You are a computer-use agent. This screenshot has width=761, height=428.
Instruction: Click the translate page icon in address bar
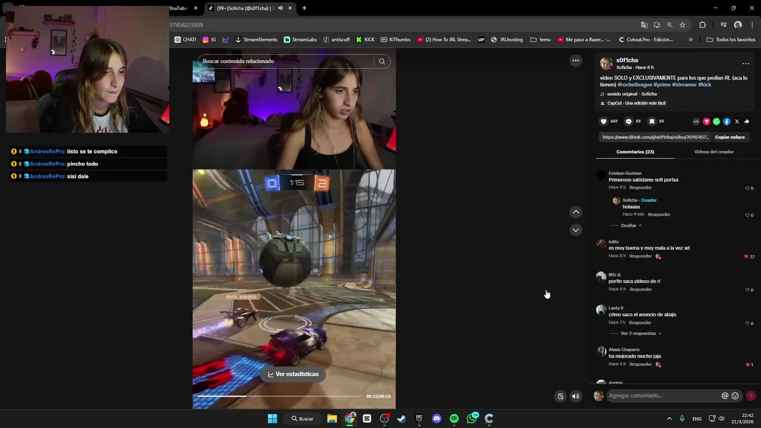[x=644, y=25]
